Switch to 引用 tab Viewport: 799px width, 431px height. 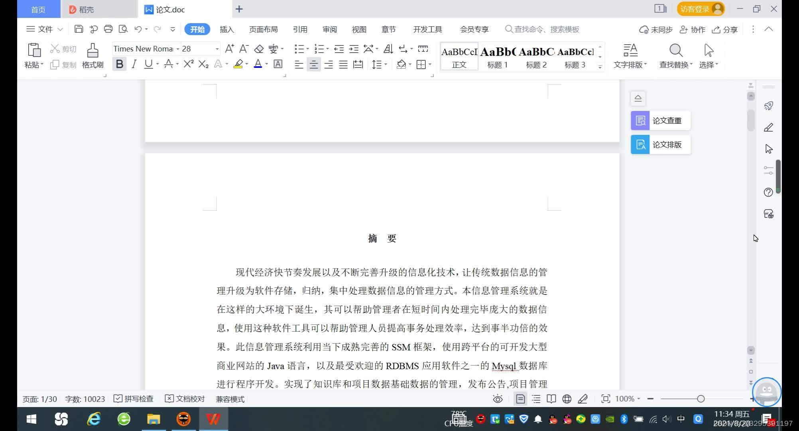coord(300,29)
